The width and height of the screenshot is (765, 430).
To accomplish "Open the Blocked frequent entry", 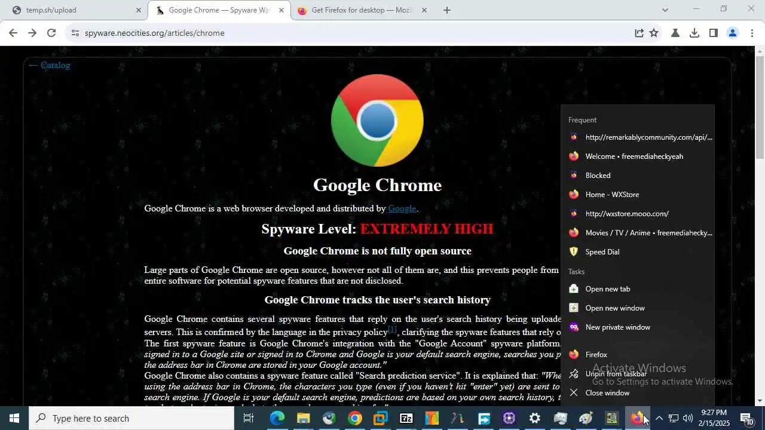I will tap(638, 176).
